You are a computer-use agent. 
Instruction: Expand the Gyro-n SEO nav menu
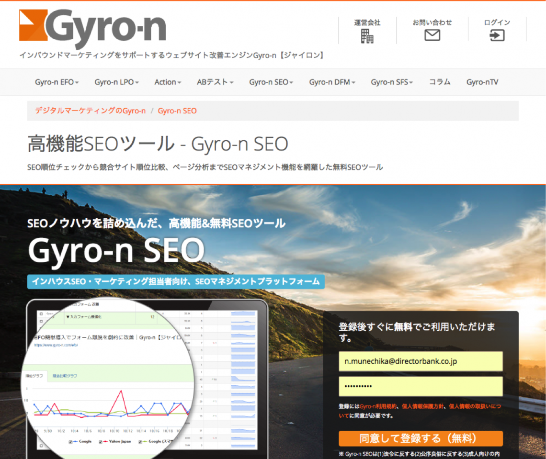click(x=271, y=82)
